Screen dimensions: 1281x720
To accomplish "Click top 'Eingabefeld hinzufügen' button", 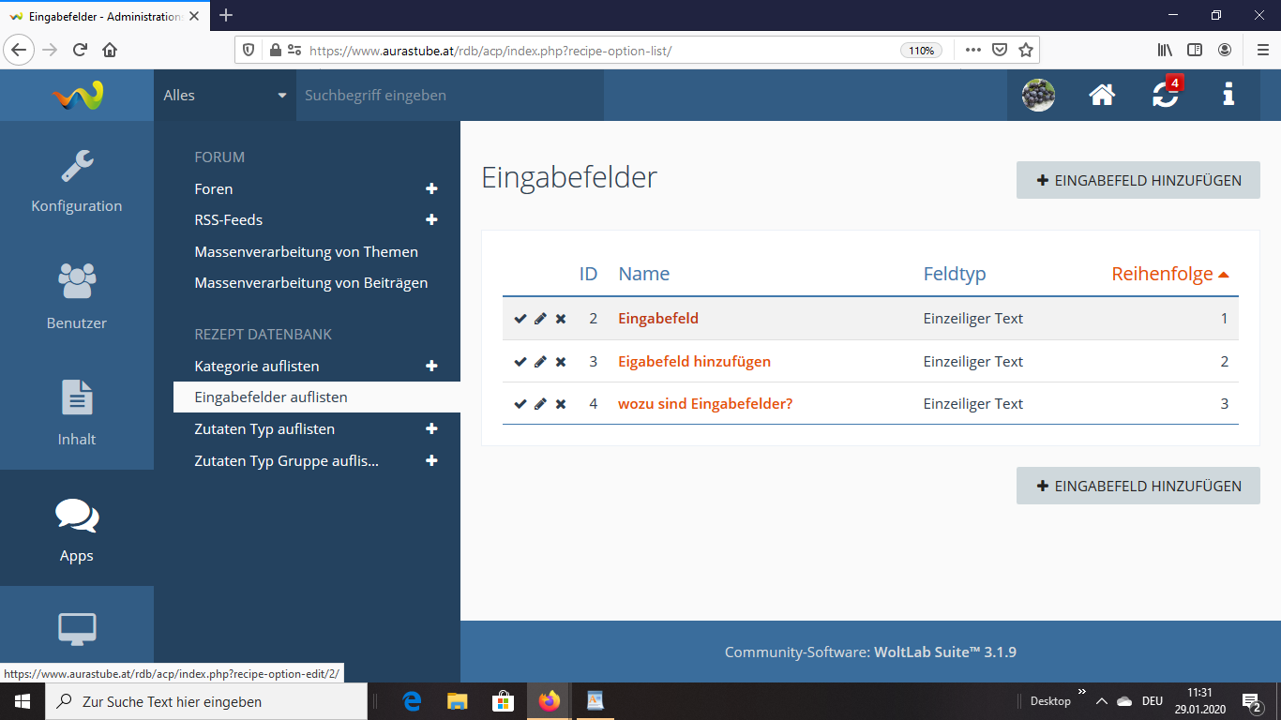I will coord(1138,180).
